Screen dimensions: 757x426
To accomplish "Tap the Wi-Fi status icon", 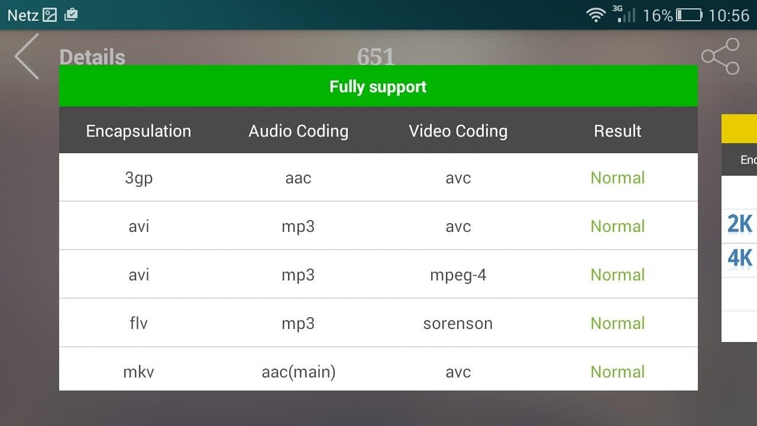I will click(596, 15).
